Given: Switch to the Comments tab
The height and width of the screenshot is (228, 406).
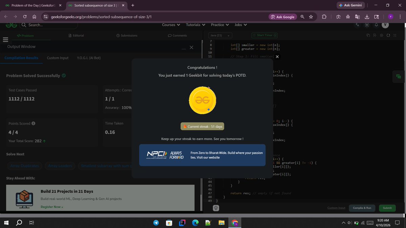Looking at the screenshot, I should coord(177,35).
